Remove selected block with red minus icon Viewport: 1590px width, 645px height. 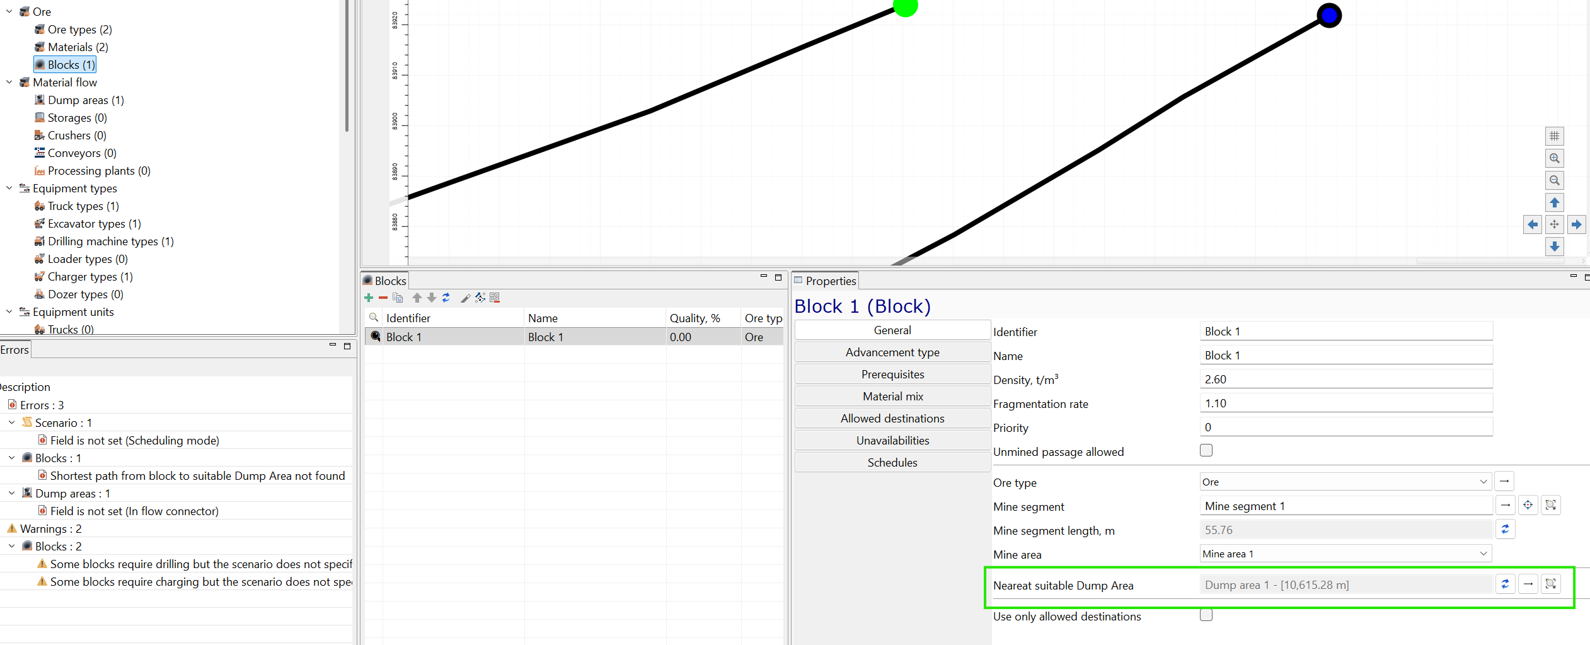(383, 298)
